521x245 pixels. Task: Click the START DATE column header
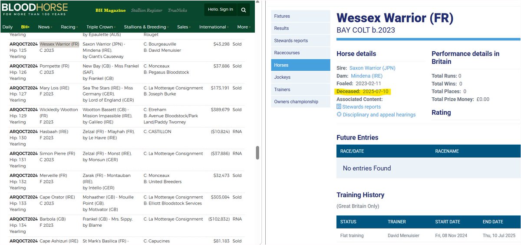[x=448, y=222]
